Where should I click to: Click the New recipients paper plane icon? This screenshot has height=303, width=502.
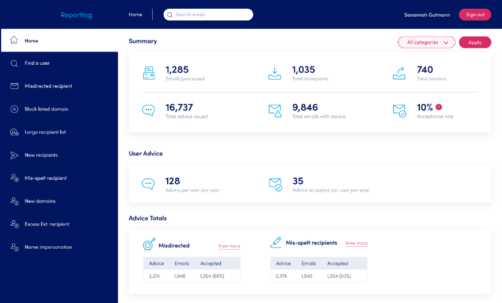(14, 155)
